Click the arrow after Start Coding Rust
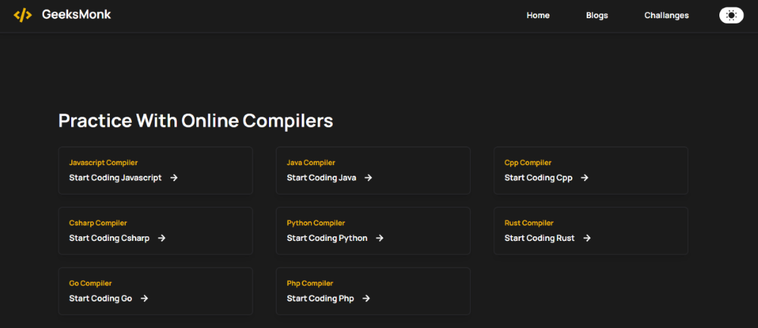The height and width of the screenshot is (328, 758). (587, 238)
